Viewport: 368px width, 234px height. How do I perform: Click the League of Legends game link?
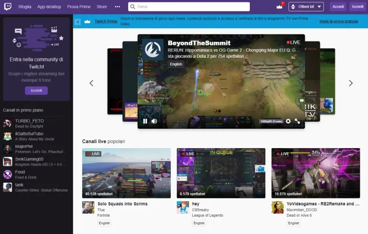208,215
